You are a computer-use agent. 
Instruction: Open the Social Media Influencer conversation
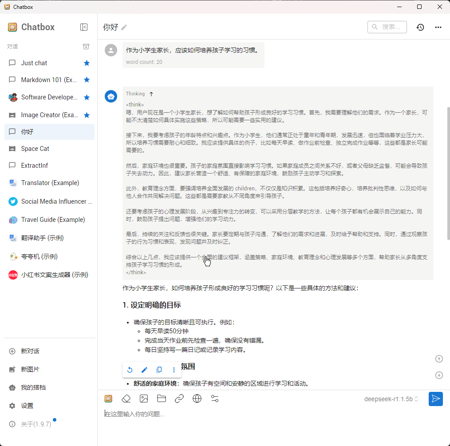tap(49, 201)
